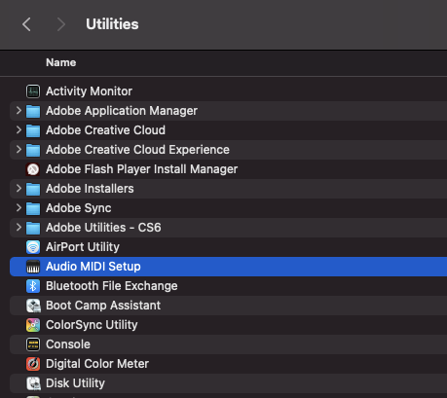Viewport: 447px width, 398px height.
Task: Expand the Adobe Application Manager folder
Action: pyautogui.click(x=19, y=111)
